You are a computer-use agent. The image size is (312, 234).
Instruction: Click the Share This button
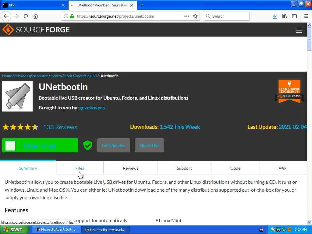pos(149,145)
